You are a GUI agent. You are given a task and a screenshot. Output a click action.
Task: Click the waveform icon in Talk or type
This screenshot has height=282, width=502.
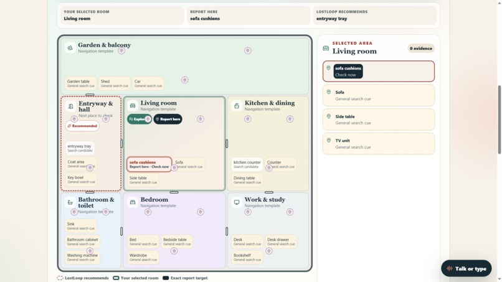450,268
